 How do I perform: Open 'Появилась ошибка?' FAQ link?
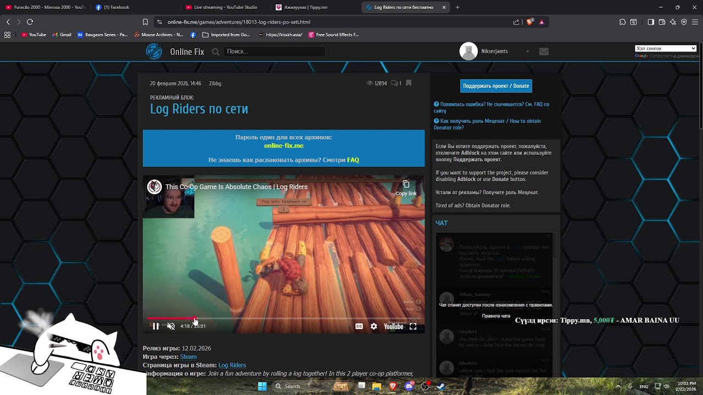point(491,108)
